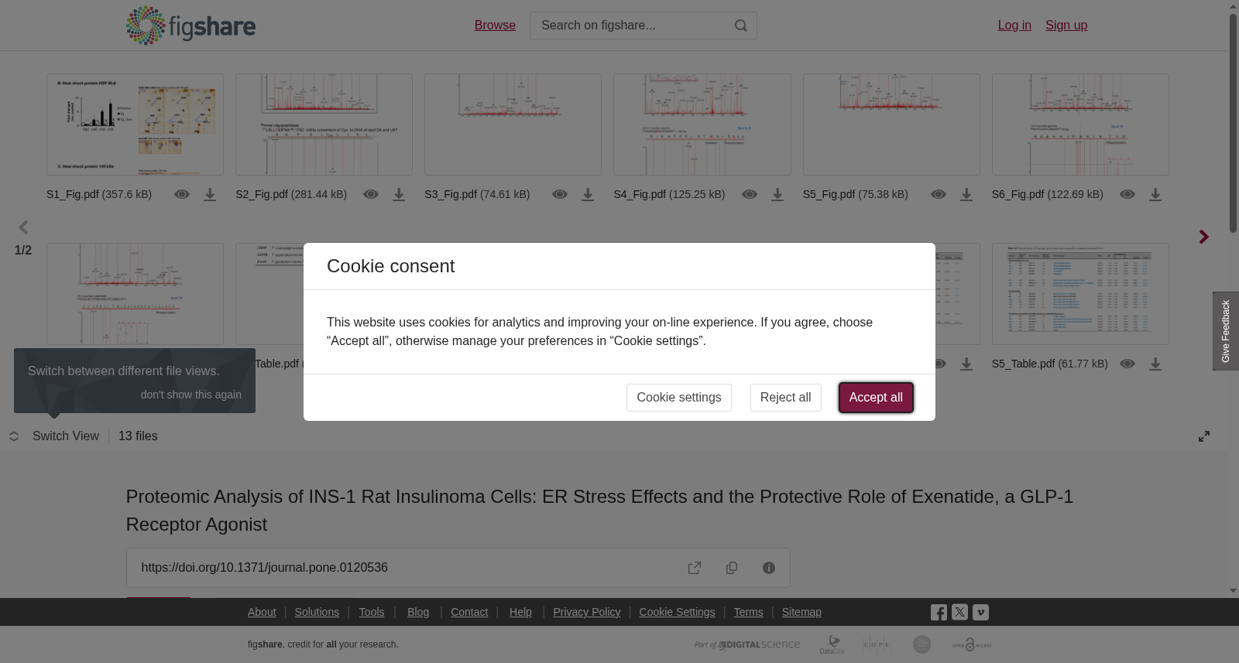
Task: Expand the file viewer to fullscreen
Action: [1204, 436]
